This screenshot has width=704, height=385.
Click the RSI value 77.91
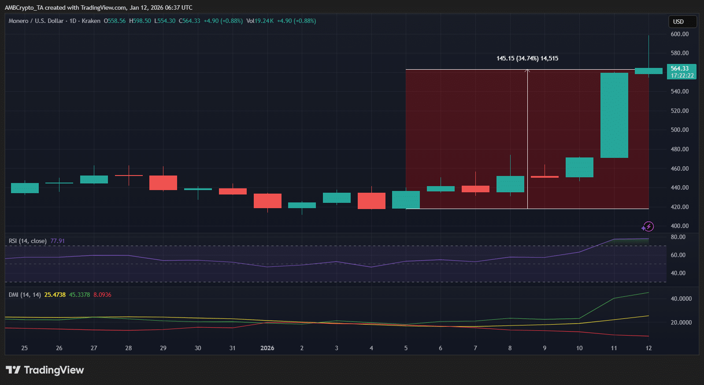57,241
